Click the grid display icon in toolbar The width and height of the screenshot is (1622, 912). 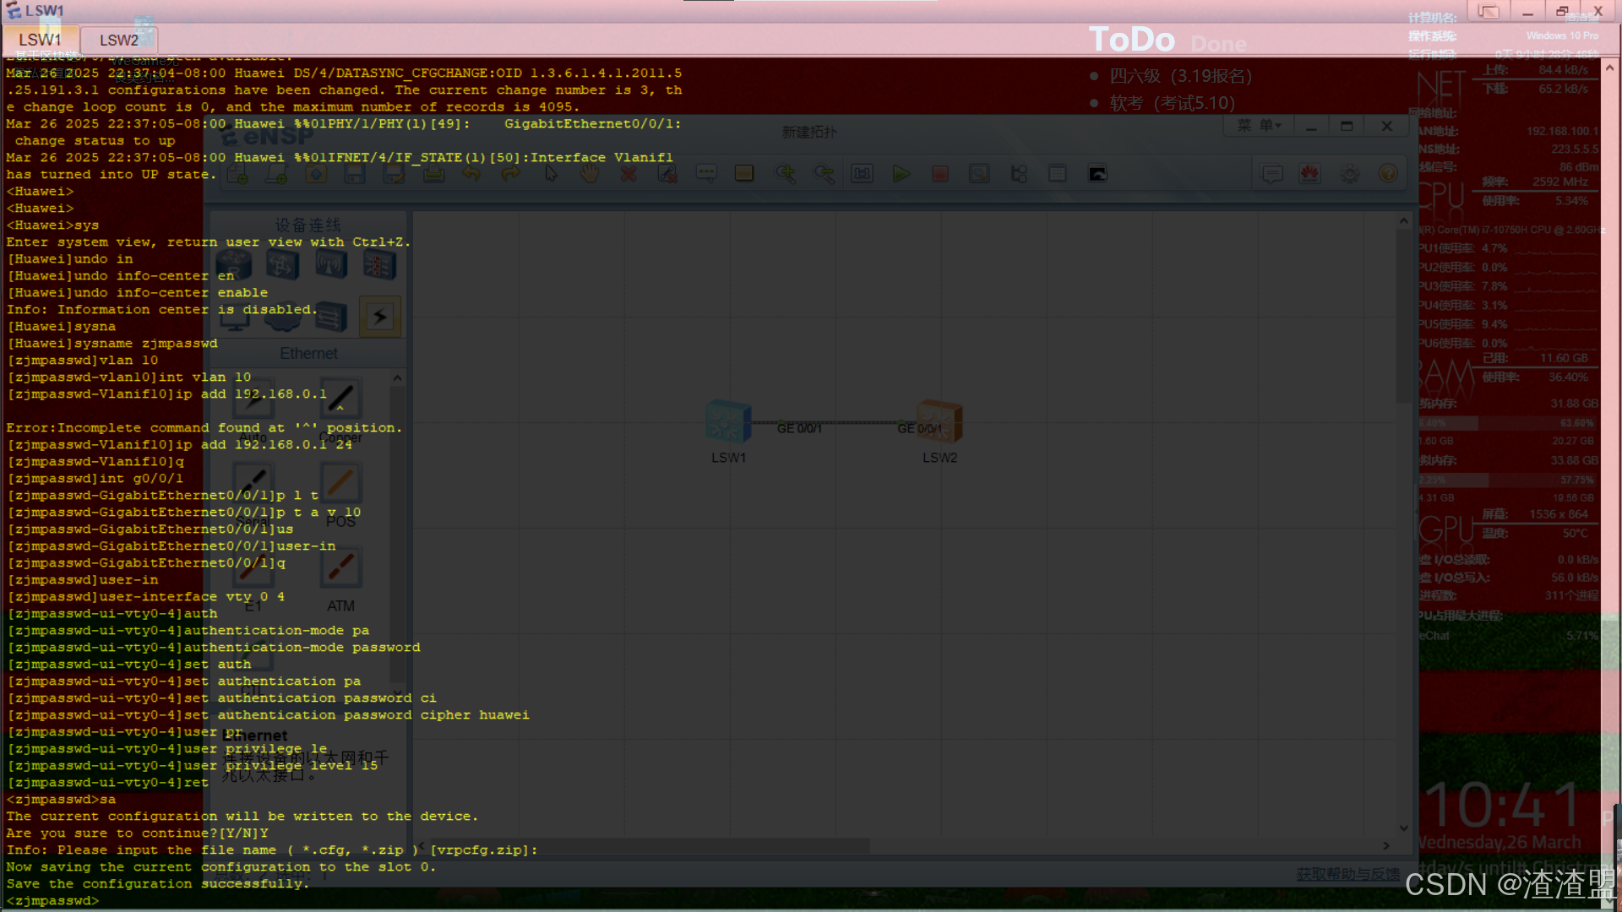[x=1058, y=174]
